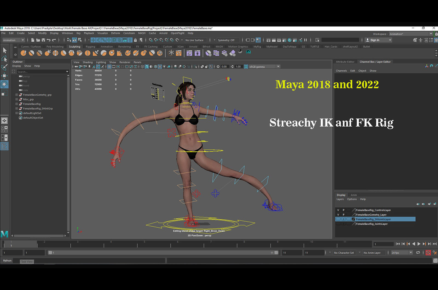The height and width of the screenshot is (290, 438).
Task: Click the Undo arrow icon
Action: (x=48, y=40)
